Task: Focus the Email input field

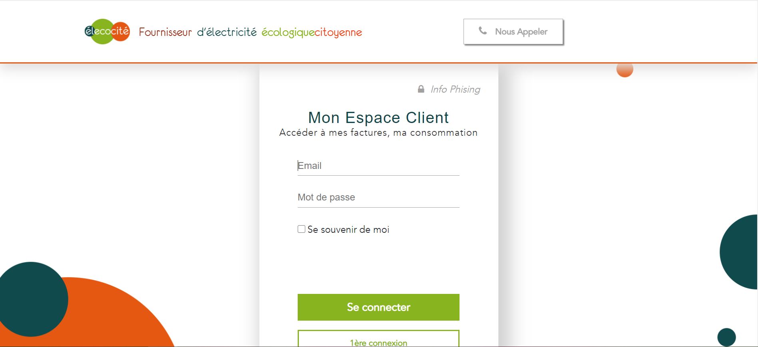Action: coord(378,166)
